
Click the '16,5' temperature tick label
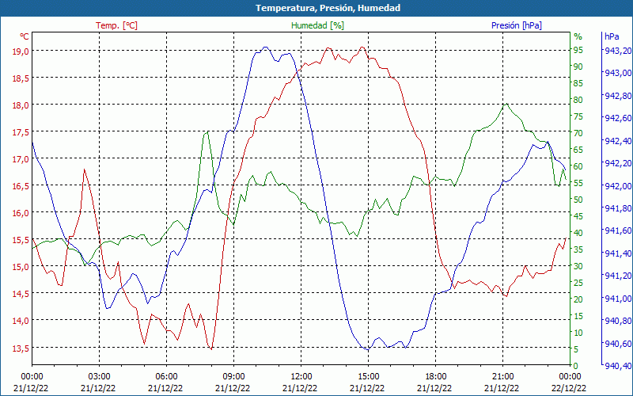coord(21,186)
